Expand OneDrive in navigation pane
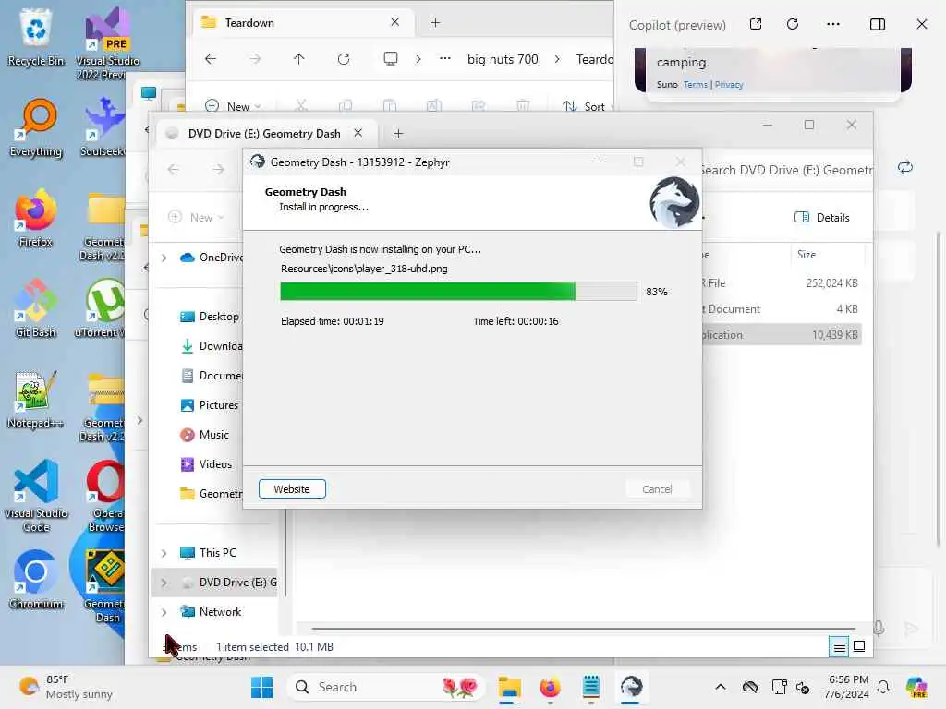 (x=164, y=258)
